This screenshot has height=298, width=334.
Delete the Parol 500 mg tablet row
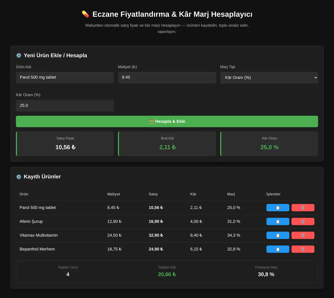point(303,207)
